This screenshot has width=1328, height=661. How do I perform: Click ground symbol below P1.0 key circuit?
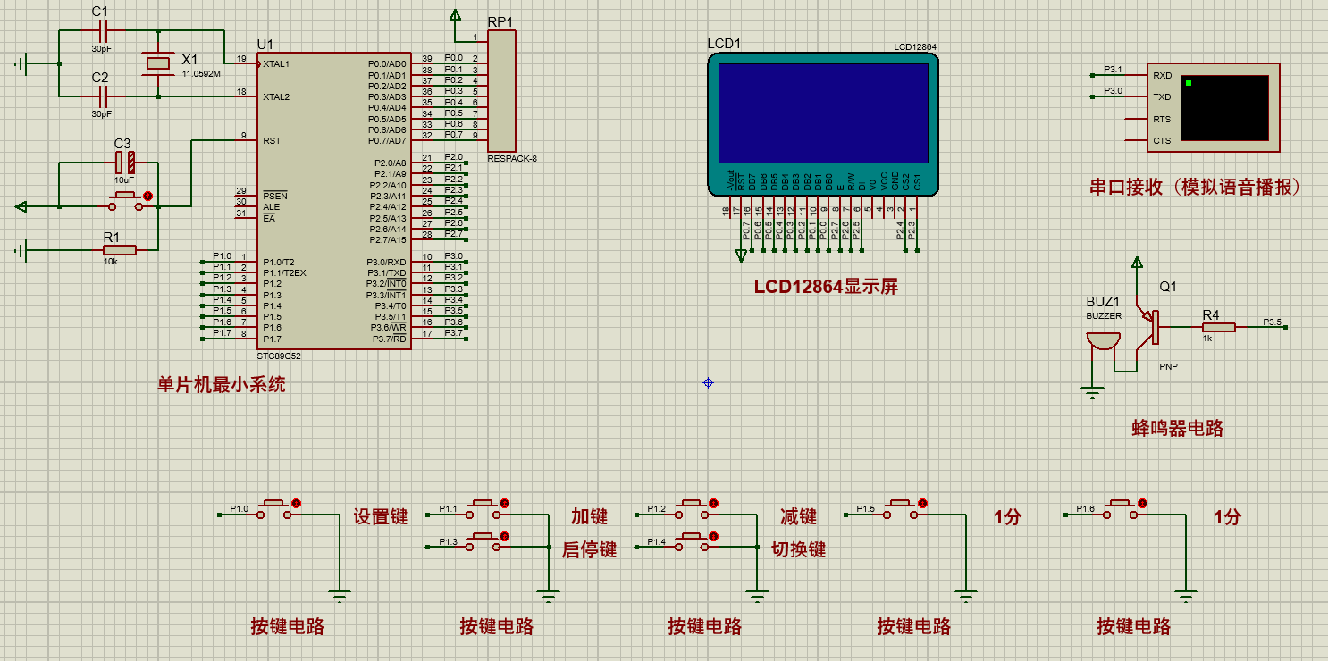point(339,595)
